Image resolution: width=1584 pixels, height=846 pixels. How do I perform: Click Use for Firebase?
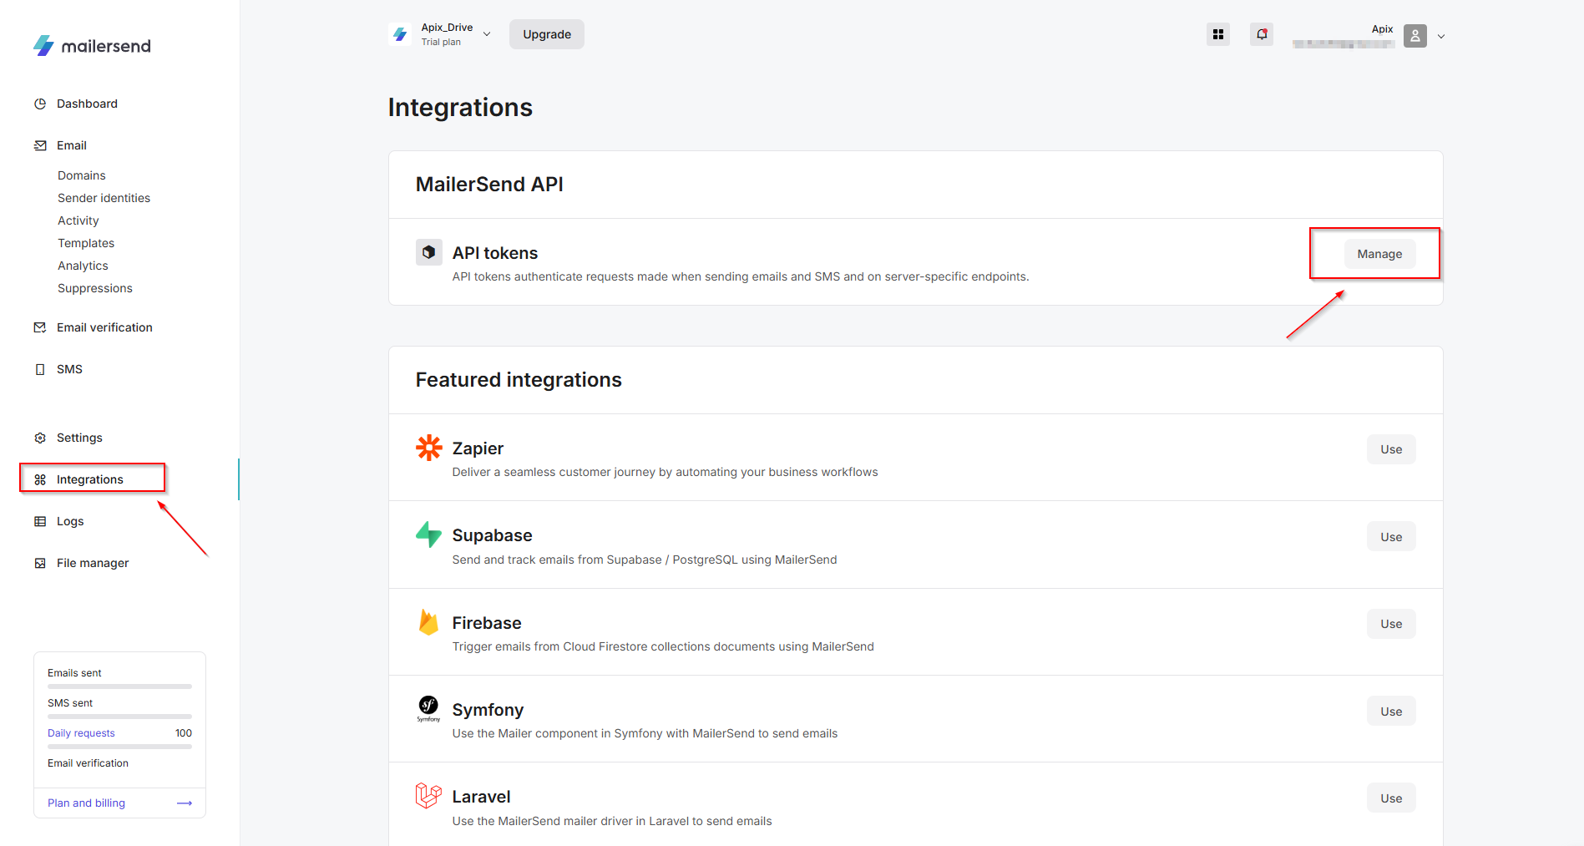1391,624
